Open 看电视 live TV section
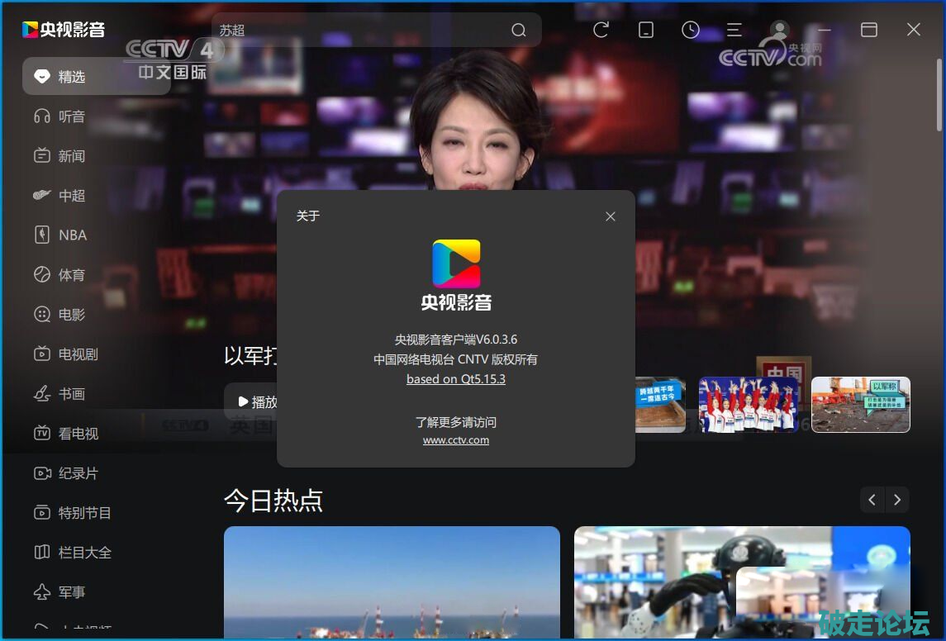946x641 pixels. pyautogui.click(x=78, y=434)
